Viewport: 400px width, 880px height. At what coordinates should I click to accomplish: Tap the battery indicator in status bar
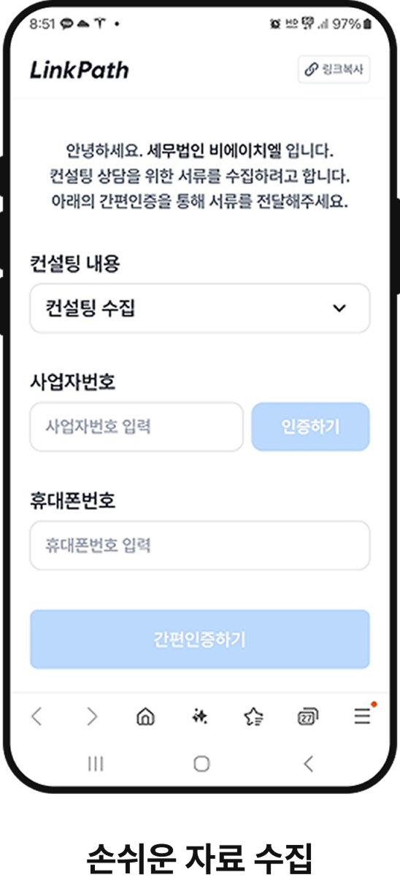click(366, 24)
